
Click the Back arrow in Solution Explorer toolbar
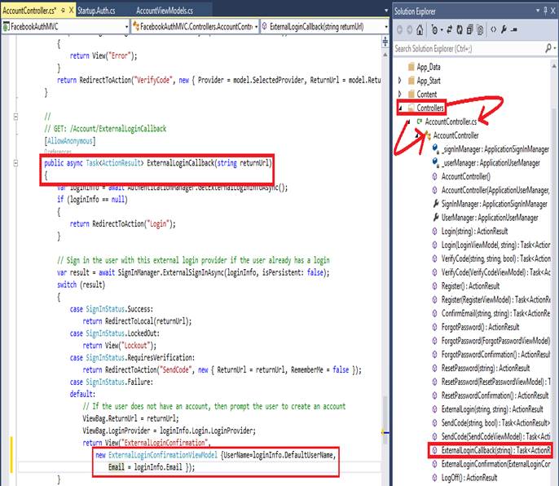[399, 30]
